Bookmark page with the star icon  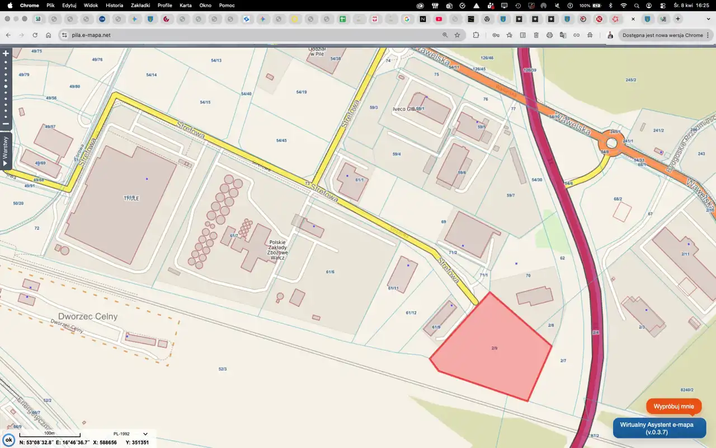pos(457,35)
